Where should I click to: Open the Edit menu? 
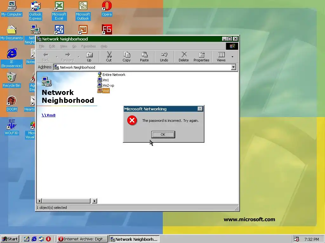52,46
